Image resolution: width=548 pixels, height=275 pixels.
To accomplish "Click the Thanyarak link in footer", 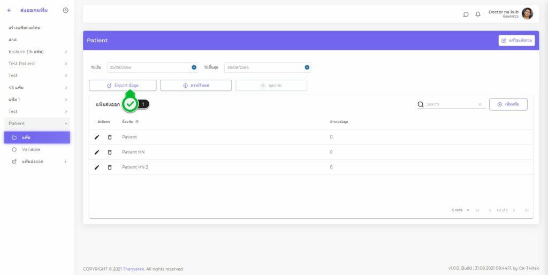I will [x=134, y=269].
